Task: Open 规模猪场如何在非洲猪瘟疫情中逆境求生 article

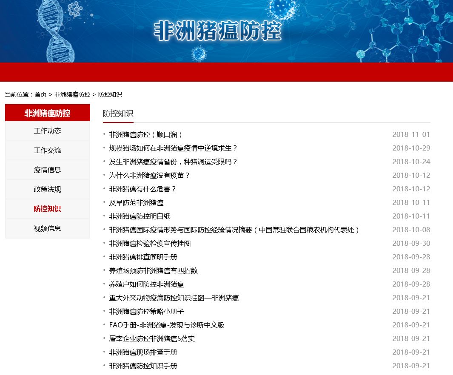Action: [173, 148]
